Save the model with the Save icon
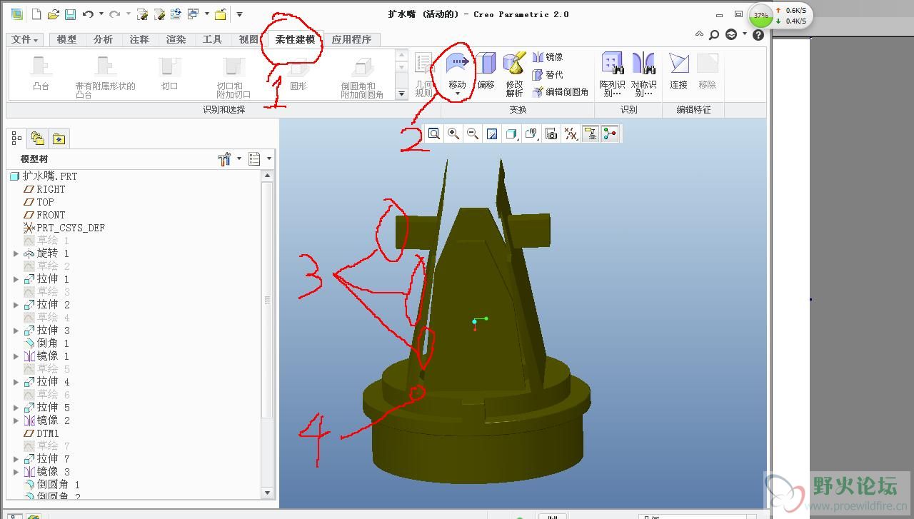 [70, 14]
